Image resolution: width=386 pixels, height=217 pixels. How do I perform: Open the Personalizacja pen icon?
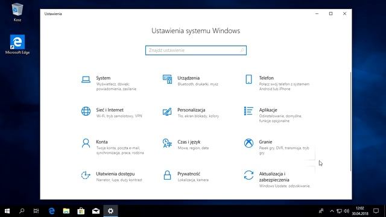pos(167,112)
